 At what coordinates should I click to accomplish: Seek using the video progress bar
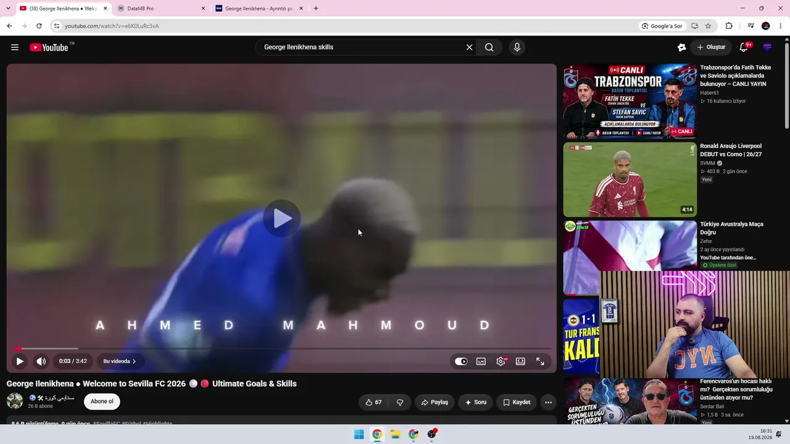(281, 348)
